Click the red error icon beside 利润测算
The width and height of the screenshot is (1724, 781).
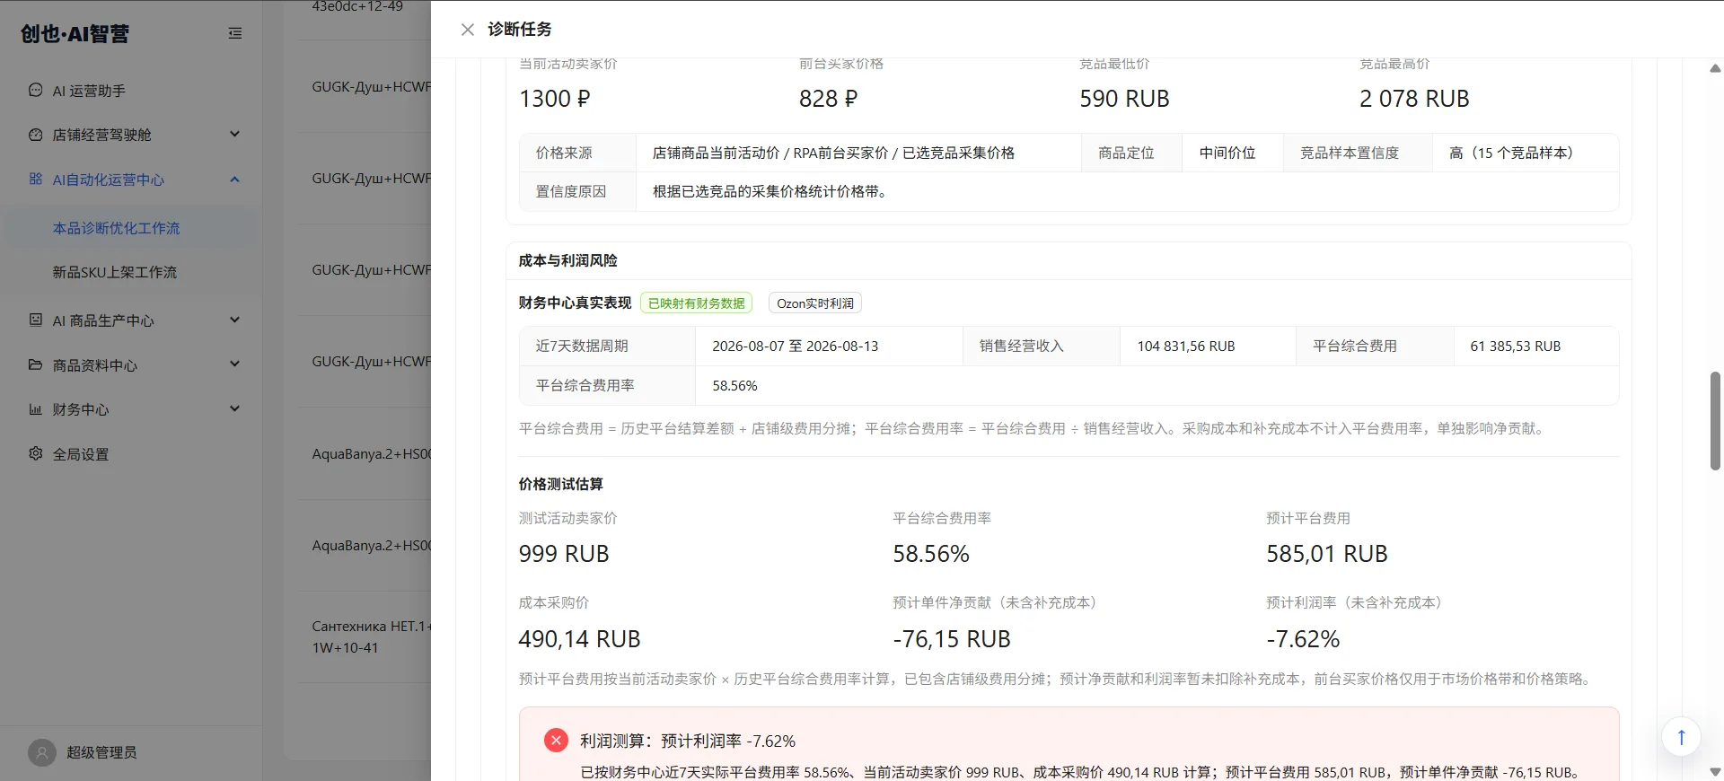[556, 741]
